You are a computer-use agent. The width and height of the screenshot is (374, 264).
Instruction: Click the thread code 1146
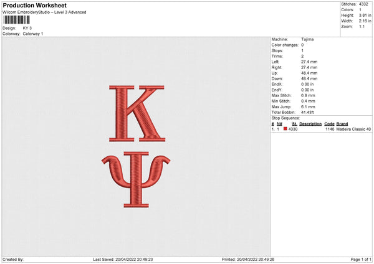click(x=330, y=129)
